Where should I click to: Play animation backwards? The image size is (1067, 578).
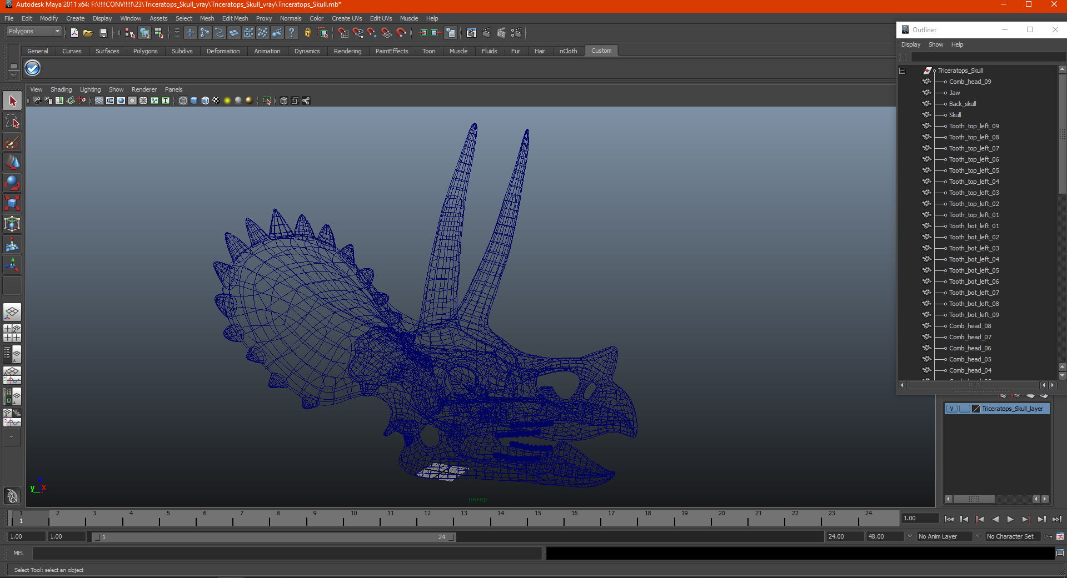pos(995,519)
